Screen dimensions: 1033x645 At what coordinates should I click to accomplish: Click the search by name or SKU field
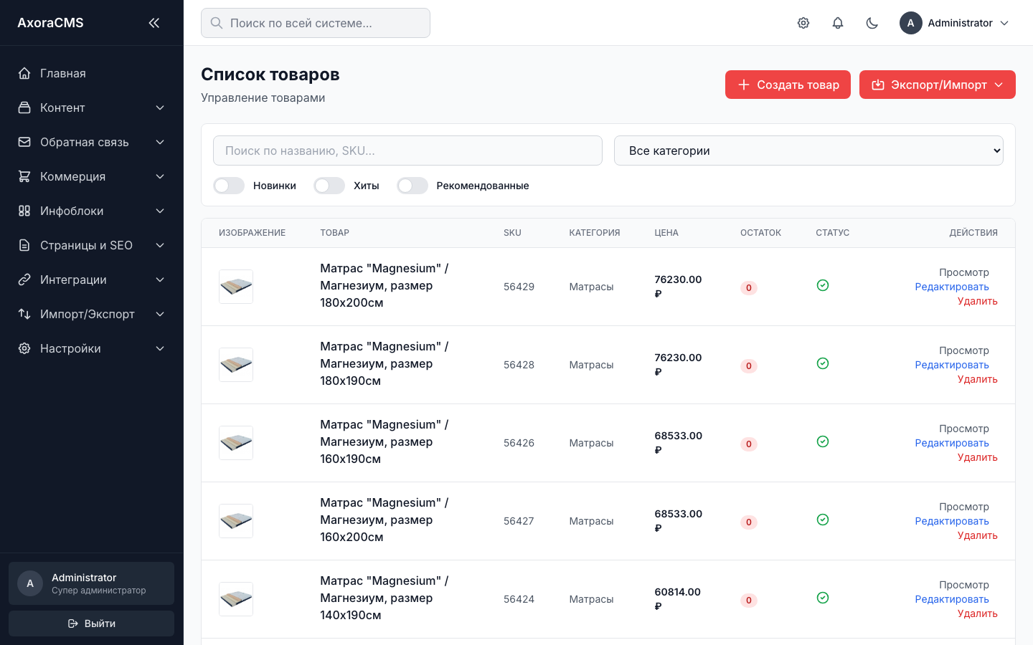407,150
